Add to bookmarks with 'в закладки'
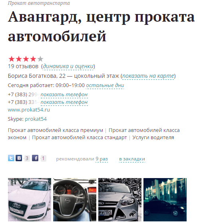The height and width of the screenshot is (223, 197). click(x=132, y=159)
